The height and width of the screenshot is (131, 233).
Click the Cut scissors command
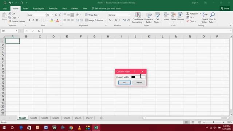(x=12, y=13)
